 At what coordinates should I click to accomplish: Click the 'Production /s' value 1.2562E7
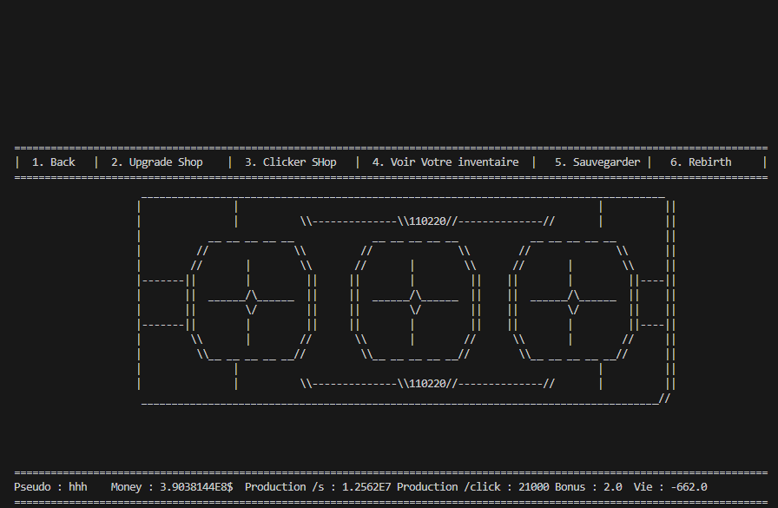(363, 487)
